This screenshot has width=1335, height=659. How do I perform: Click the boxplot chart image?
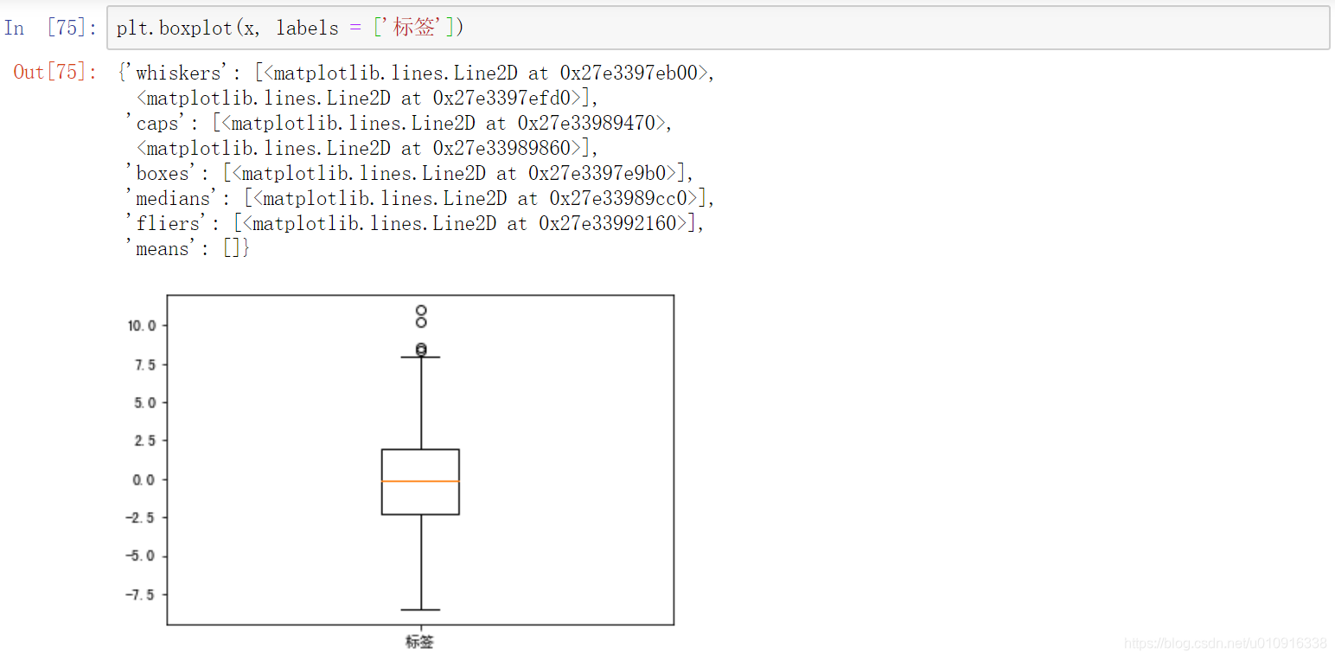click(400, 472)
